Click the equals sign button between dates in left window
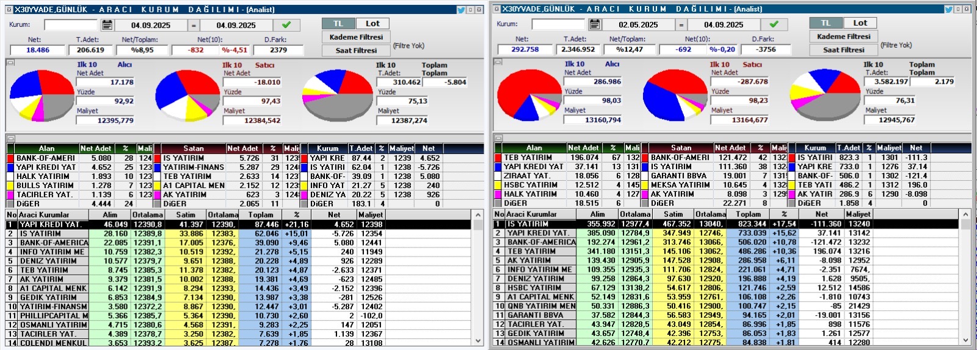This screenshot has width=977, height=350. pos(194,25)
